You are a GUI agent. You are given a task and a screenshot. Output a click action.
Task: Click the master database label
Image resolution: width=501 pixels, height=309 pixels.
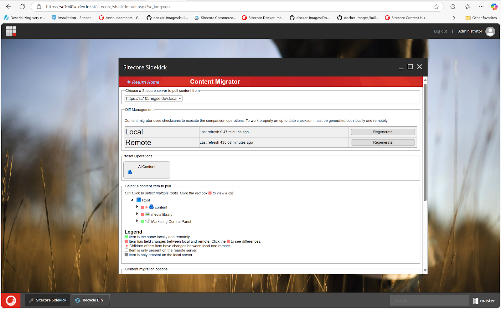(x=487, y=301)
